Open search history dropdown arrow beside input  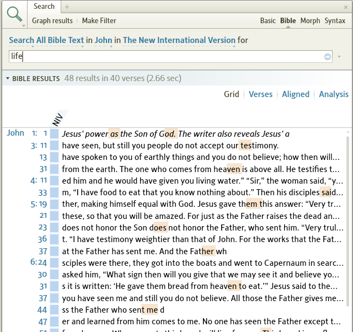tap(339, 57)
